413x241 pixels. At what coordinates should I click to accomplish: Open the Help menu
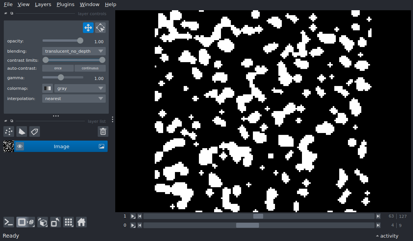110,5
